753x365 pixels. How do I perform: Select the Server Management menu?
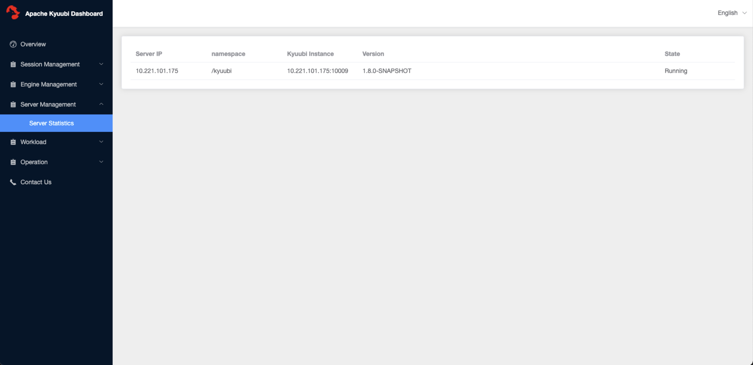tap(56, 104)
